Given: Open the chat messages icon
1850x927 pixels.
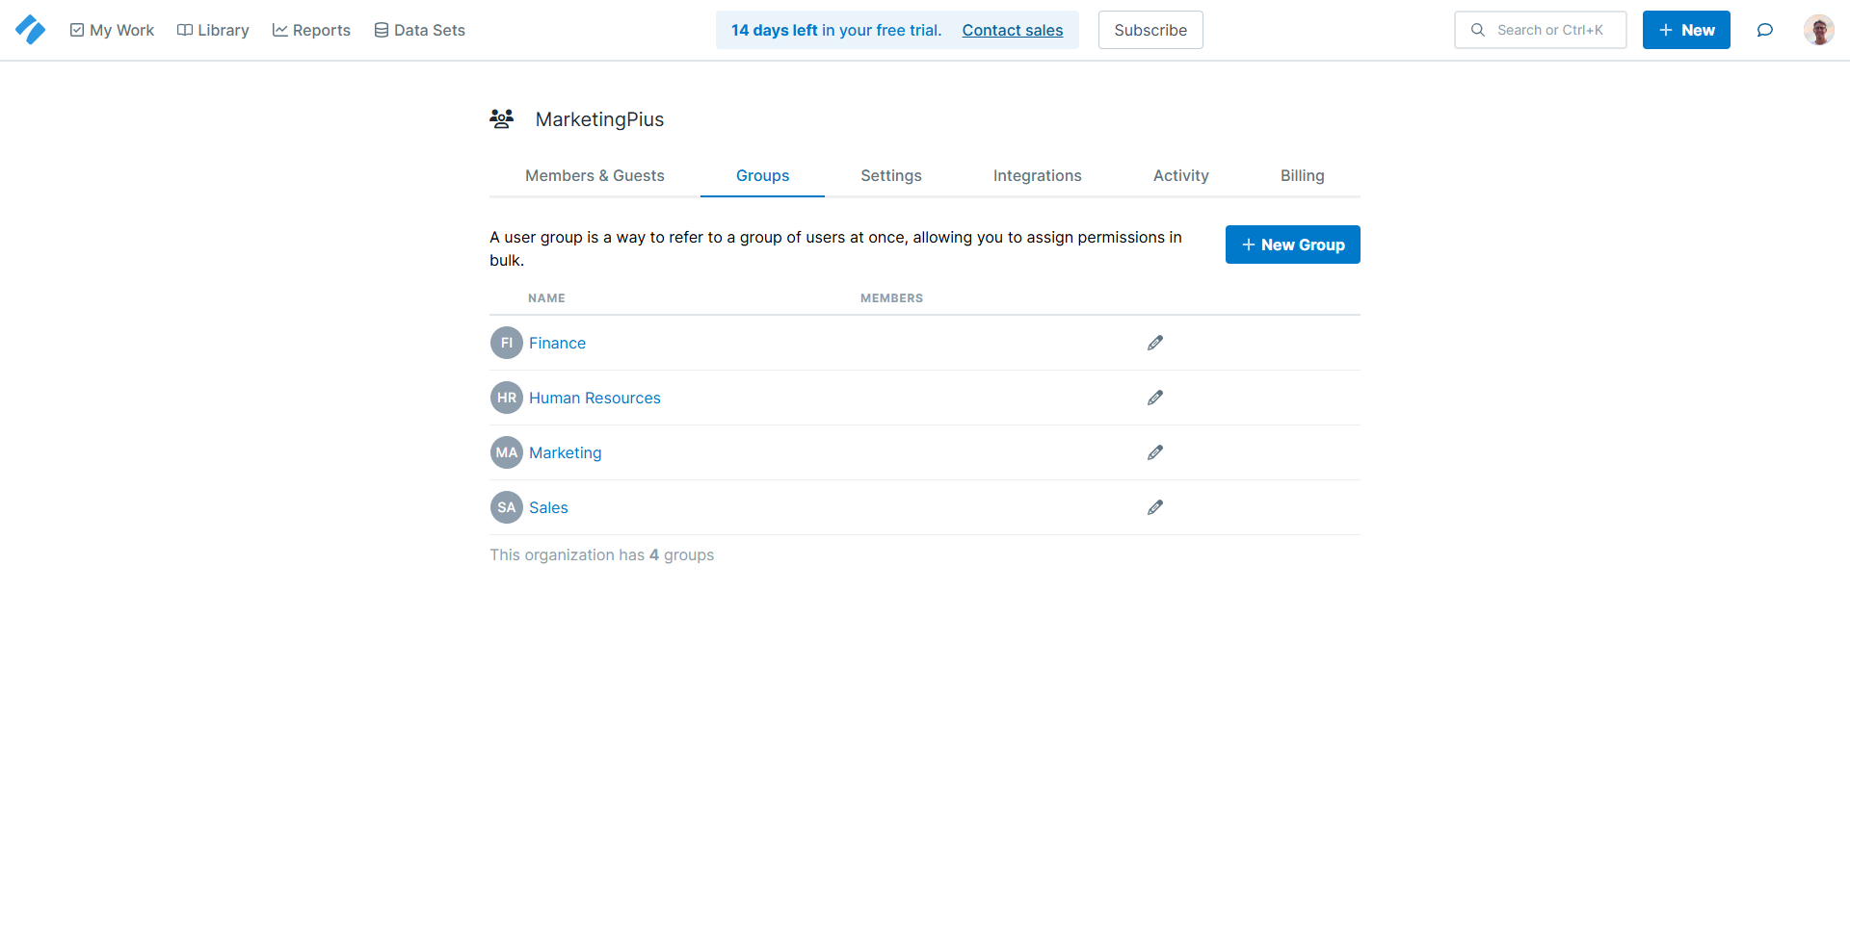Looking at the screenshot, I should click(x=1764, y=30).
